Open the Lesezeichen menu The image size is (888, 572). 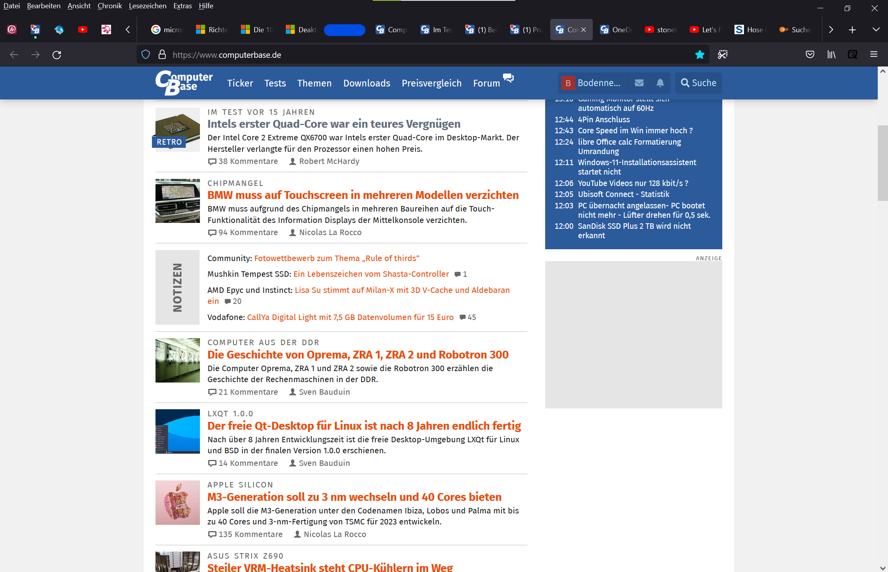[147, 6]
